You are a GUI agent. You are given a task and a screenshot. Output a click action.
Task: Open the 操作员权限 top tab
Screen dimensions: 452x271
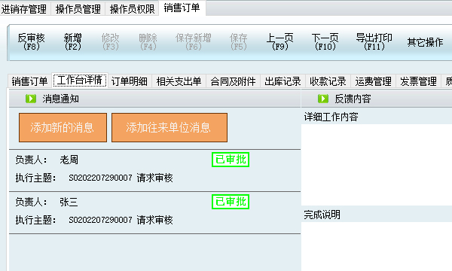coord(132,8)
